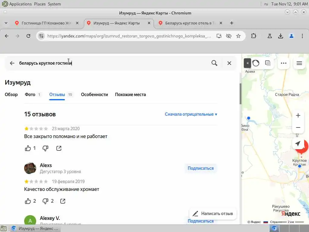
Task: Like the review from 23 марта 2020
Action: coord(28,148)
